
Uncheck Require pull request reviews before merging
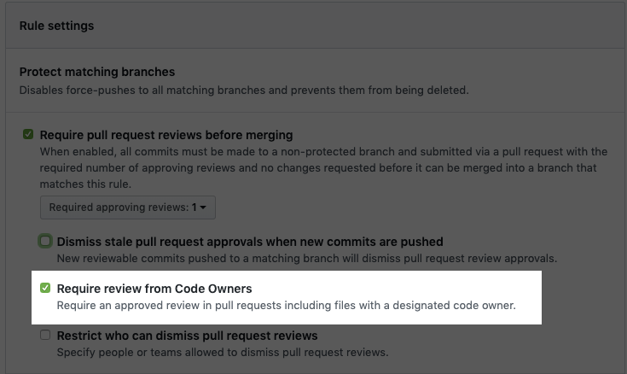[x=28, y=134]
